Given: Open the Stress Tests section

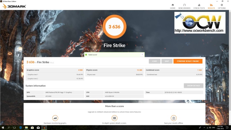Looking at the screenshot, I should pyautogui.click(x=199, y=6).
